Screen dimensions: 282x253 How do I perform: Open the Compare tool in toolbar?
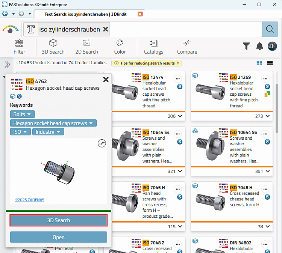click(187, 47)
